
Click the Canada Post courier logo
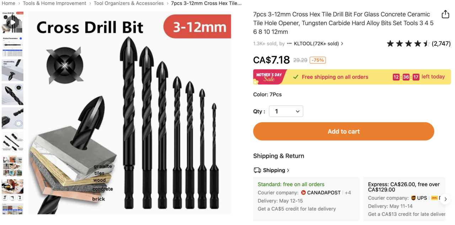point(303,193)
